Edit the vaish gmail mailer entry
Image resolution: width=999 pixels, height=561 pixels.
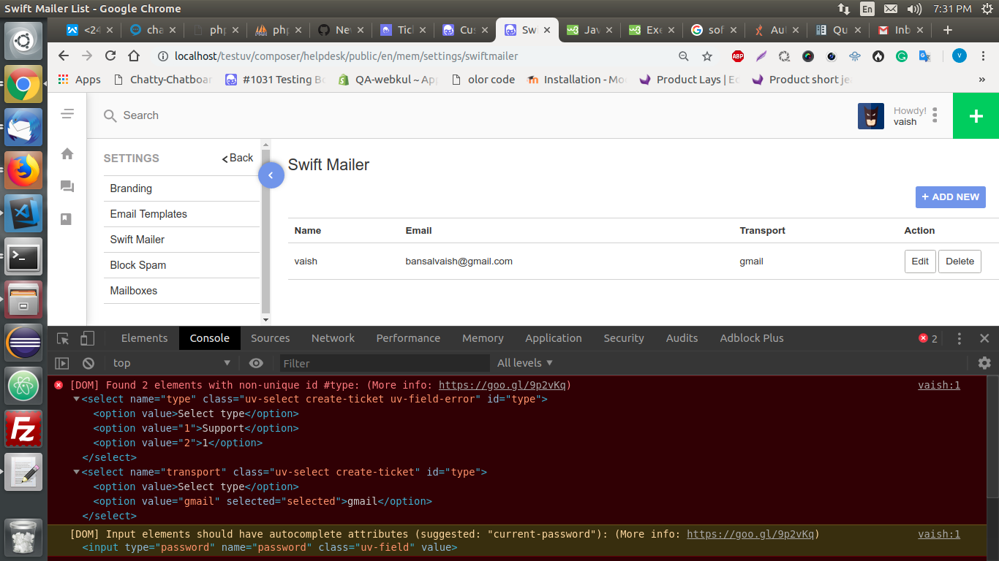[919, 261]
